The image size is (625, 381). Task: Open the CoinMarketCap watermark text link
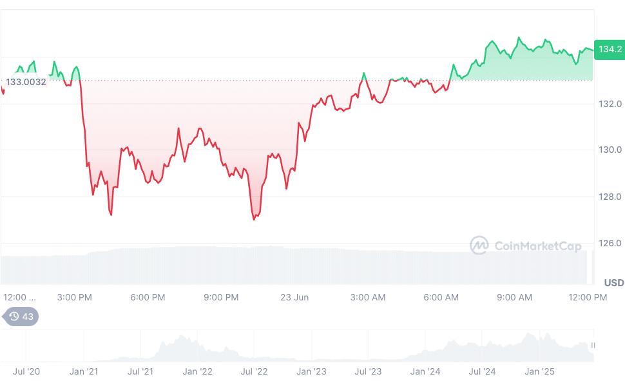537,246
